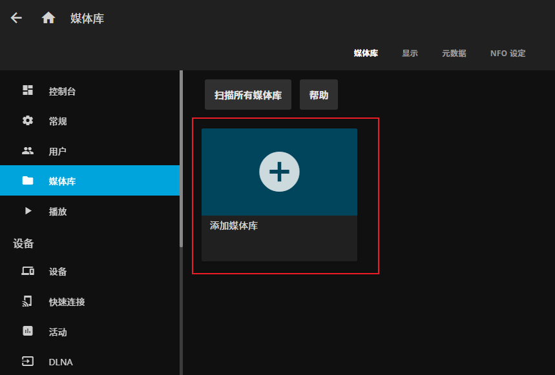Click the 媒体库 page title in header
The width and height of the screenshot is (555, 375).
click(x=87, y=18)
